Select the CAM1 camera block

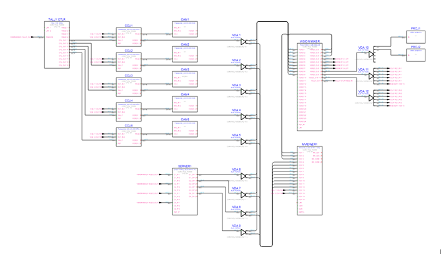(185, 33)
